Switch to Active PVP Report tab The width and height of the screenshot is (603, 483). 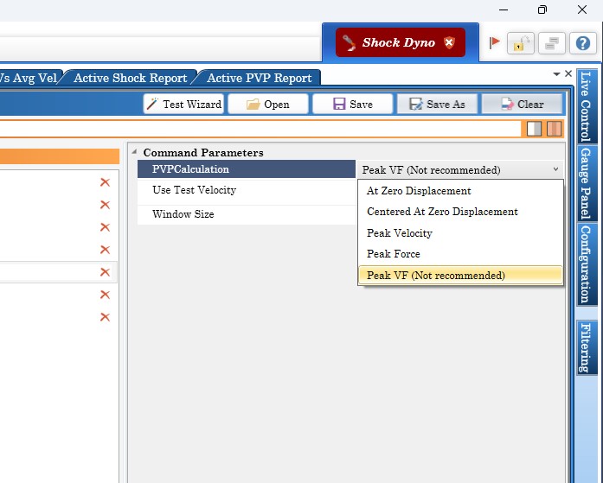pos(260,78)
